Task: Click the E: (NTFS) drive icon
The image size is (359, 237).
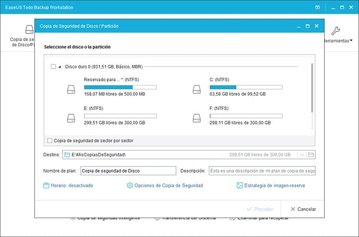Action: (x=71, y=118)
